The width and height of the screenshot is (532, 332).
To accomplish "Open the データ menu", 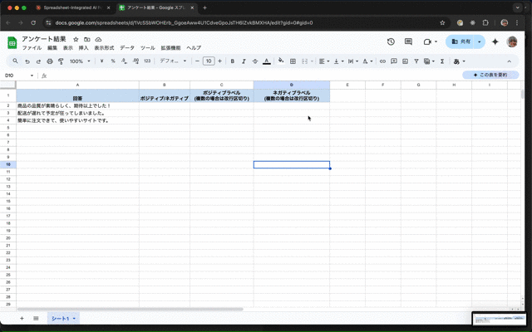I will (x=127, y=48).
